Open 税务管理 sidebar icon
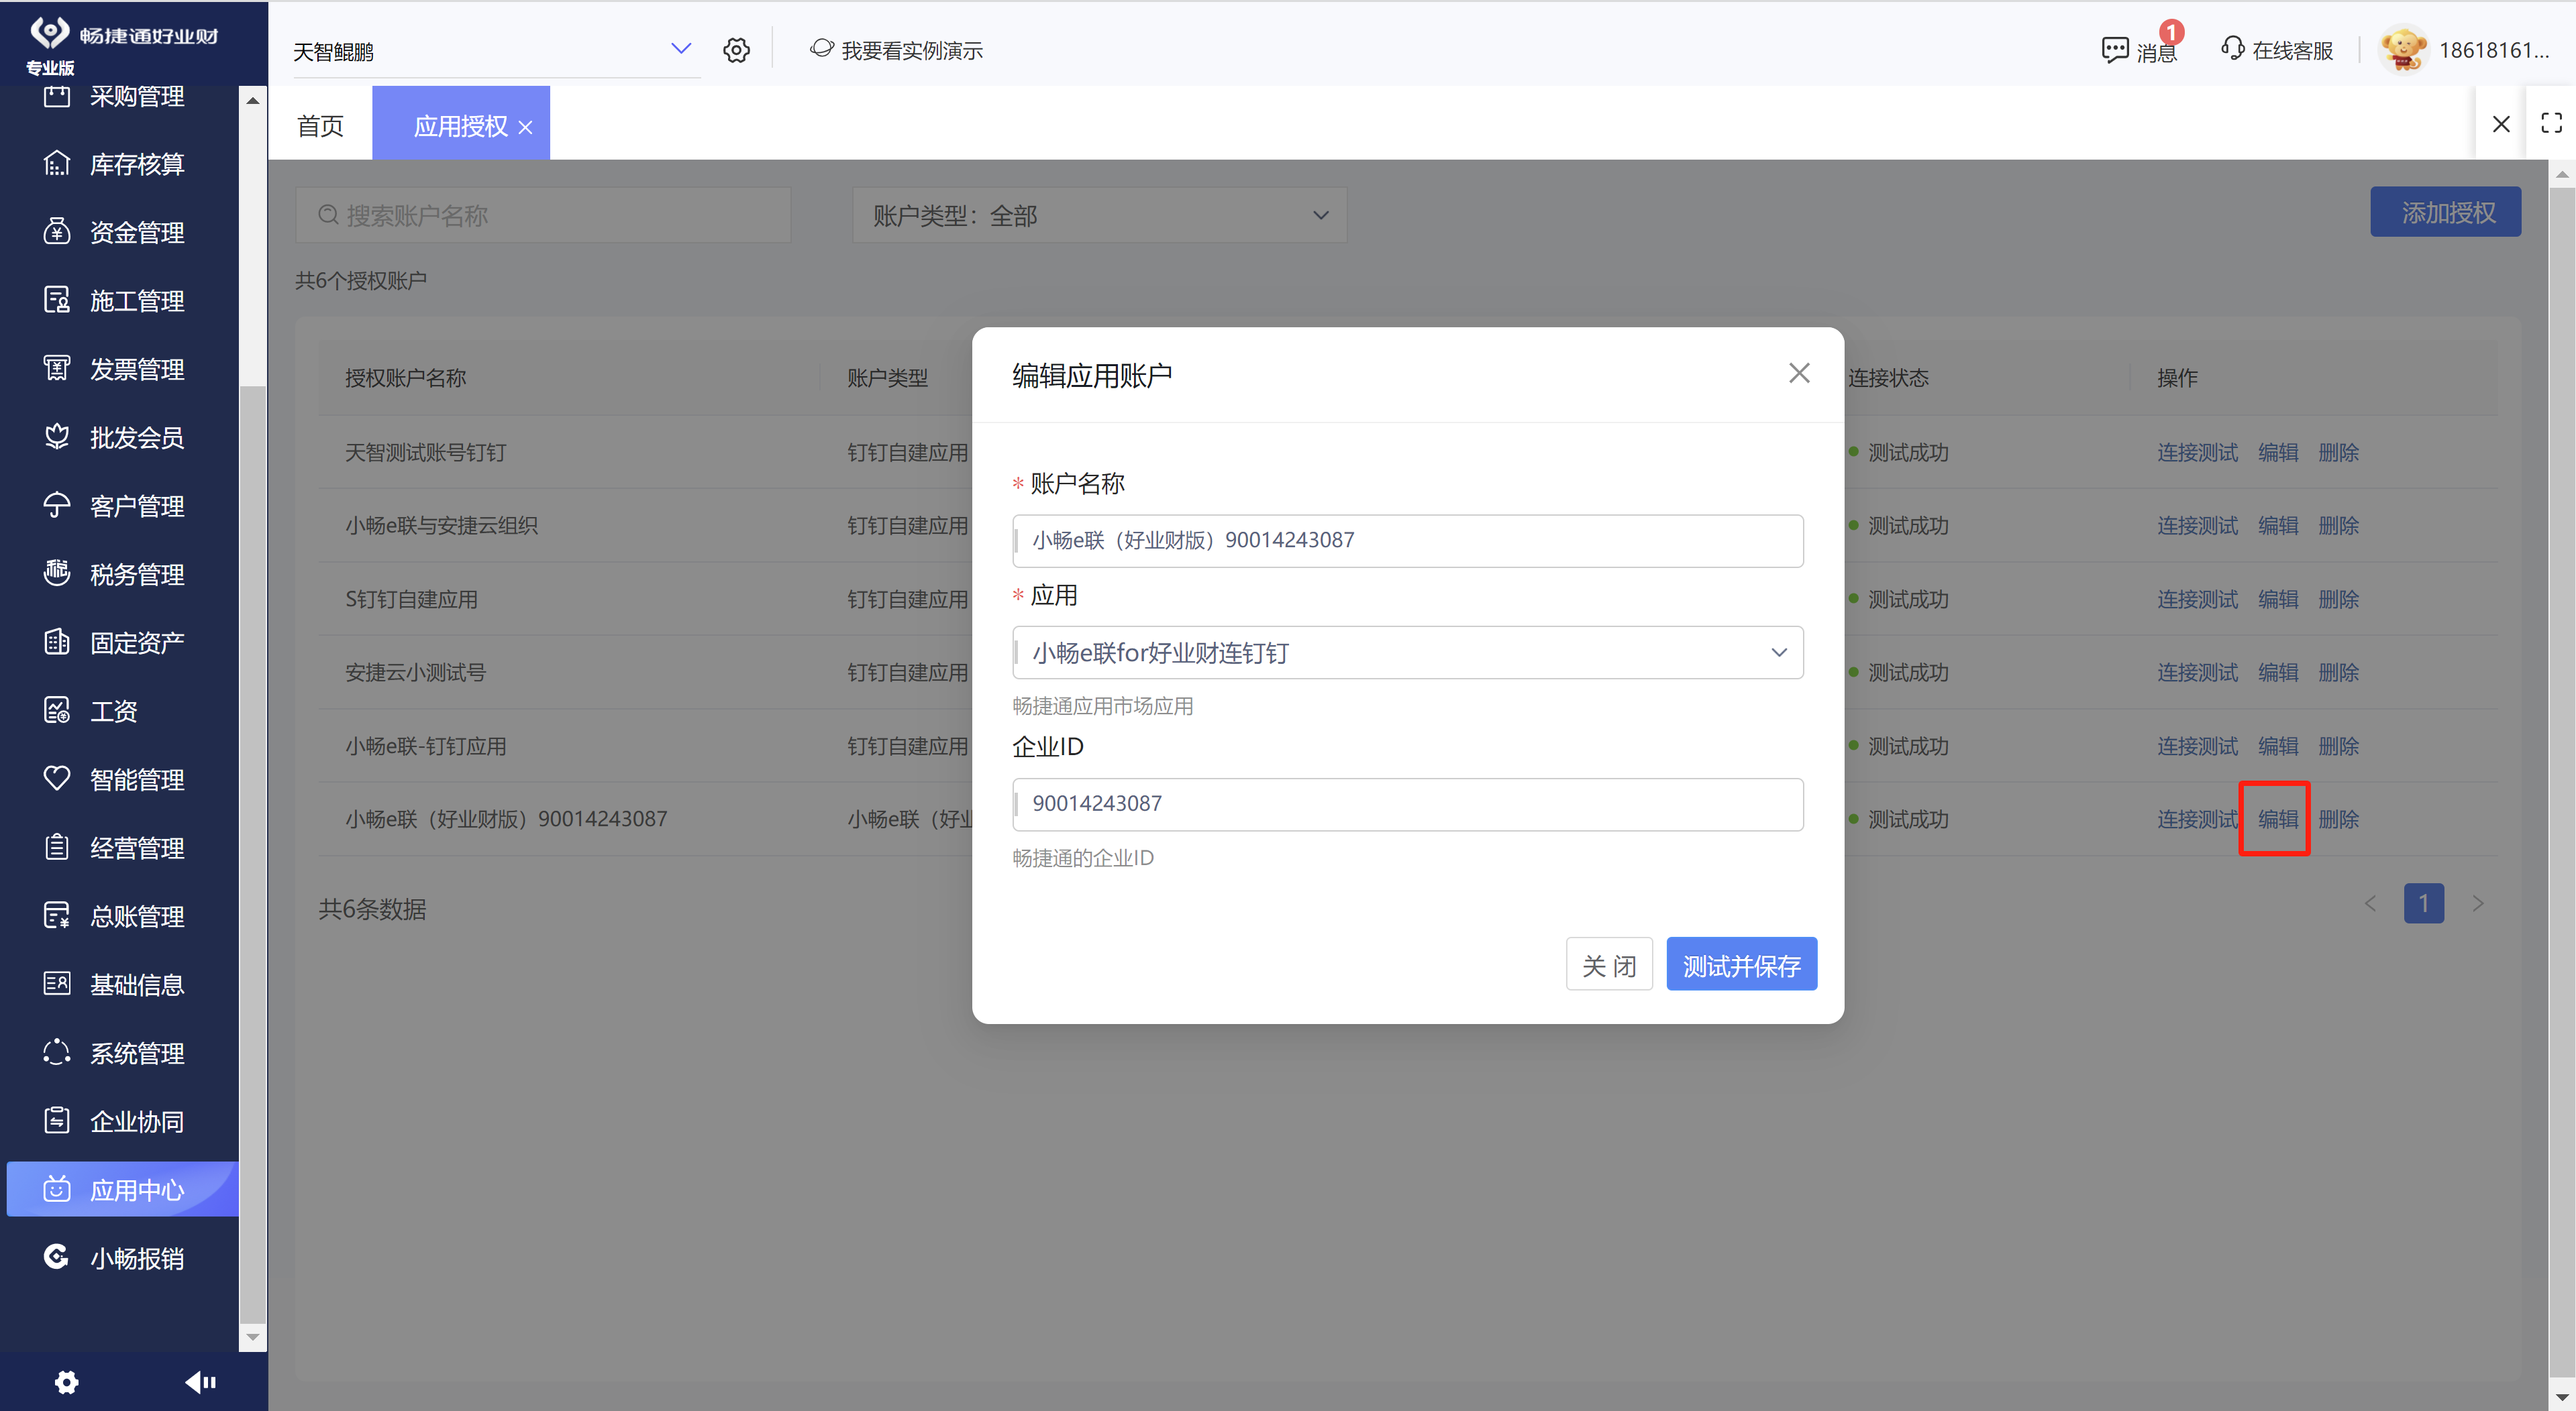The width and height of the screenshot is (2576, 1411). tap(57, 573)
